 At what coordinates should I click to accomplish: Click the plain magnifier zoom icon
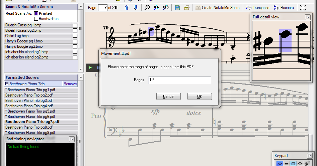(147, 8)
